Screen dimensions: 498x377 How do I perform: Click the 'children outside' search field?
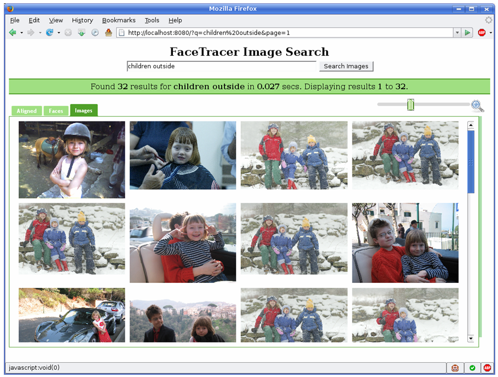point(222,66)
